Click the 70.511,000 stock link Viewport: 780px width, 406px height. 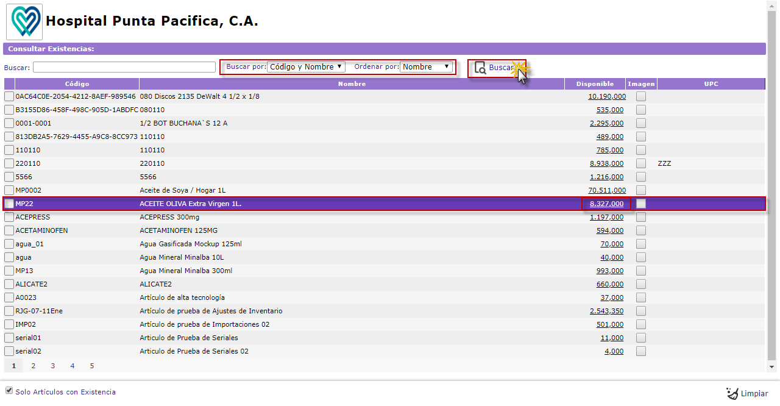click(606, 190)
